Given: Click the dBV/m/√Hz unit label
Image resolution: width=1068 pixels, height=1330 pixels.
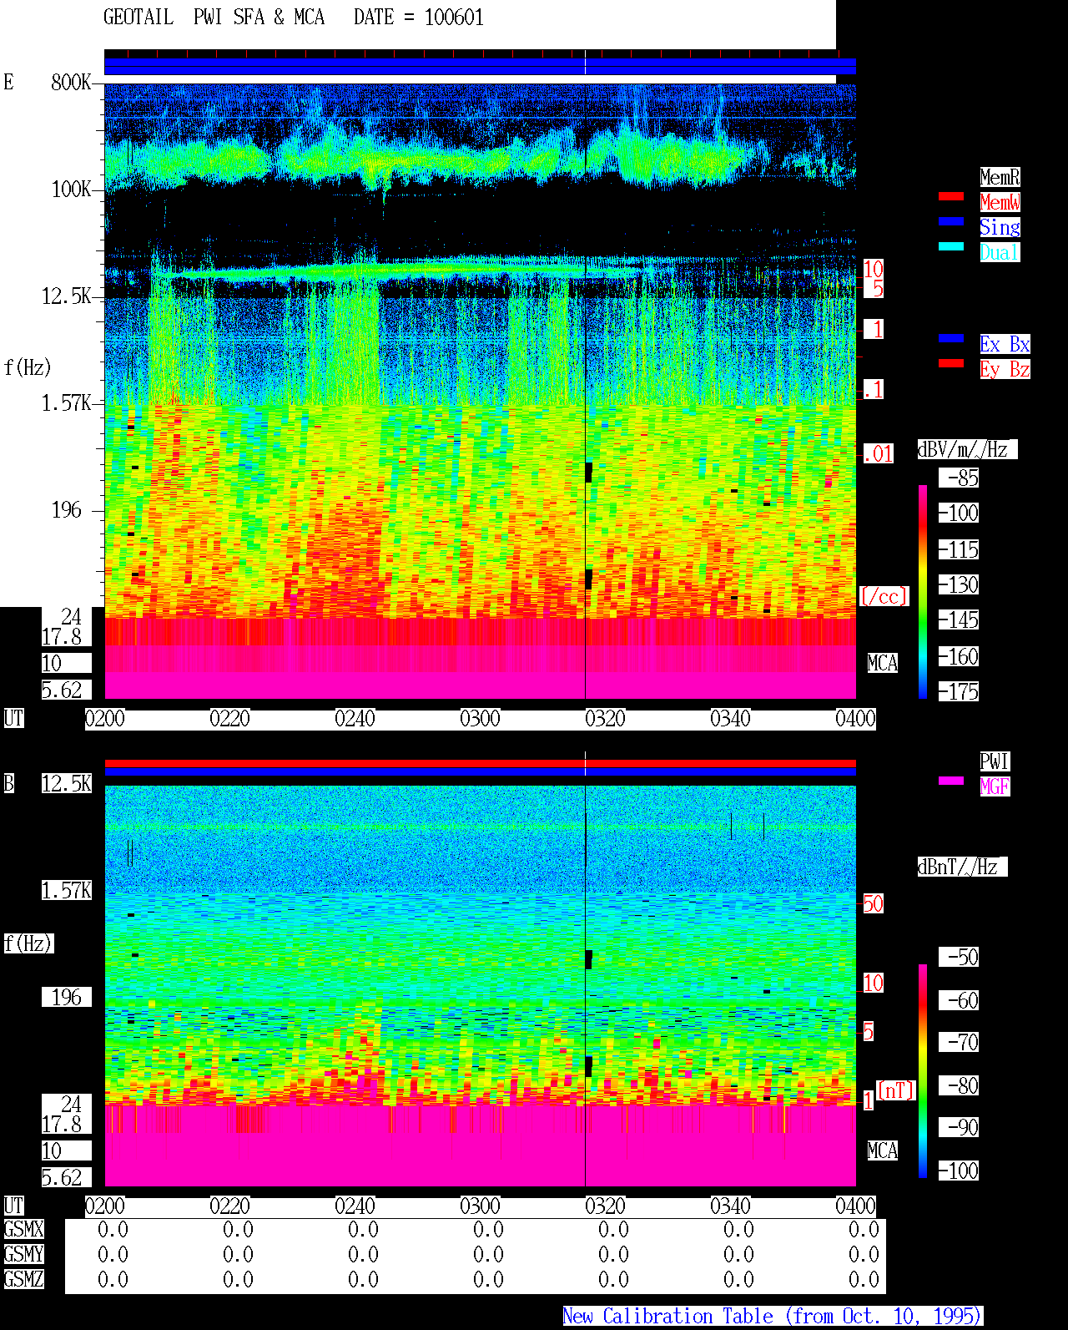Looking at the screenshot, I should (967, 449).
